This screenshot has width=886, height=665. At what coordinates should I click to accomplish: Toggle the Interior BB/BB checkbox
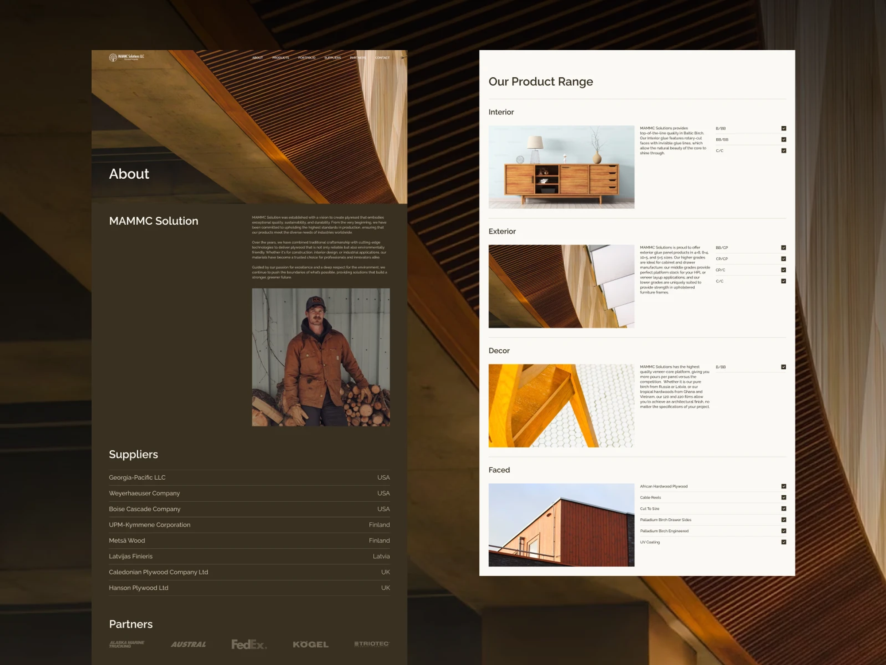(784, 140)
